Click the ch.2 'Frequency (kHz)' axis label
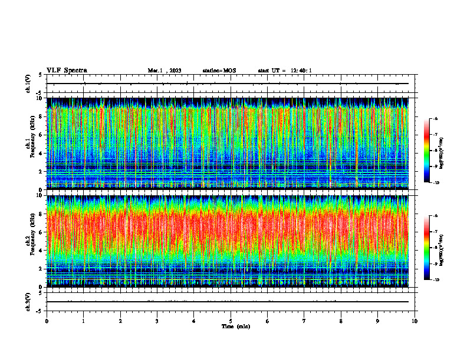This screenshot has width=467, height=360. (32, 234)
